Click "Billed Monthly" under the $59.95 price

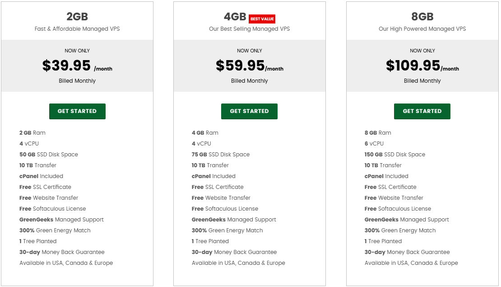click(249, 81)
